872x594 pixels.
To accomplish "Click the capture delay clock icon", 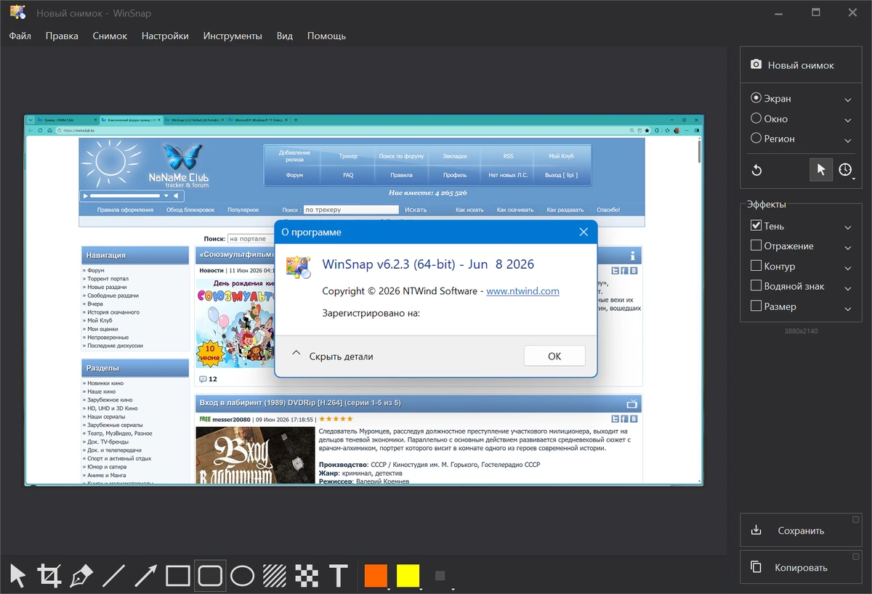I will tap(845, 170).
